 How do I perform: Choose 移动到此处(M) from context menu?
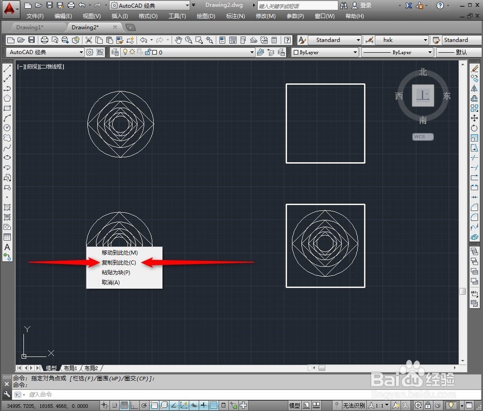click(x=120, y=253)
